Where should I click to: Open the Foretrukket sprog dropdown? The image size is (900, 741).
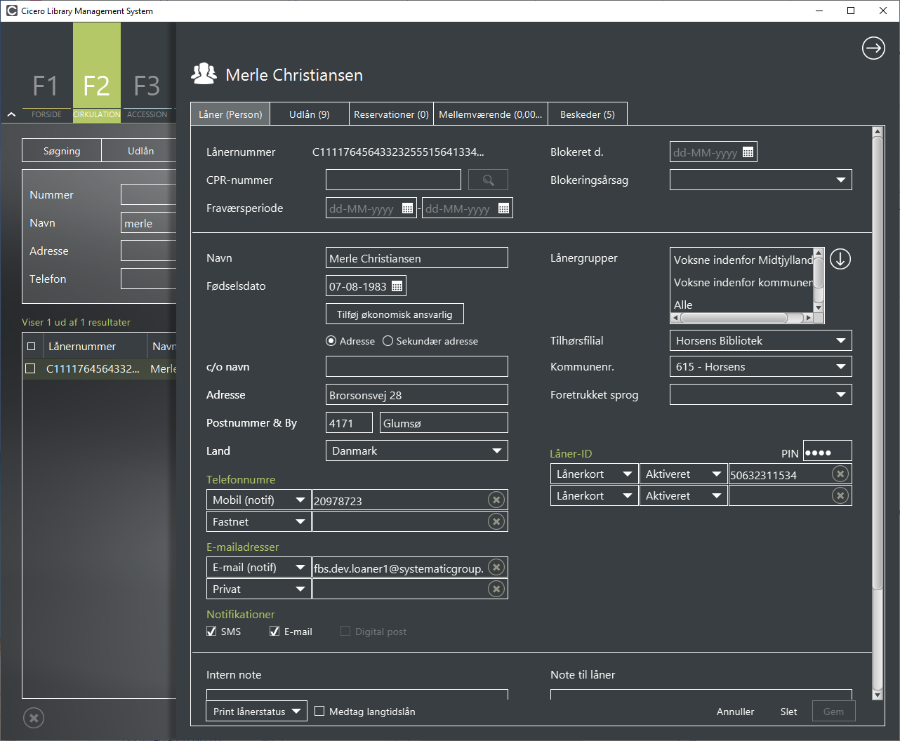pos(761,394)
